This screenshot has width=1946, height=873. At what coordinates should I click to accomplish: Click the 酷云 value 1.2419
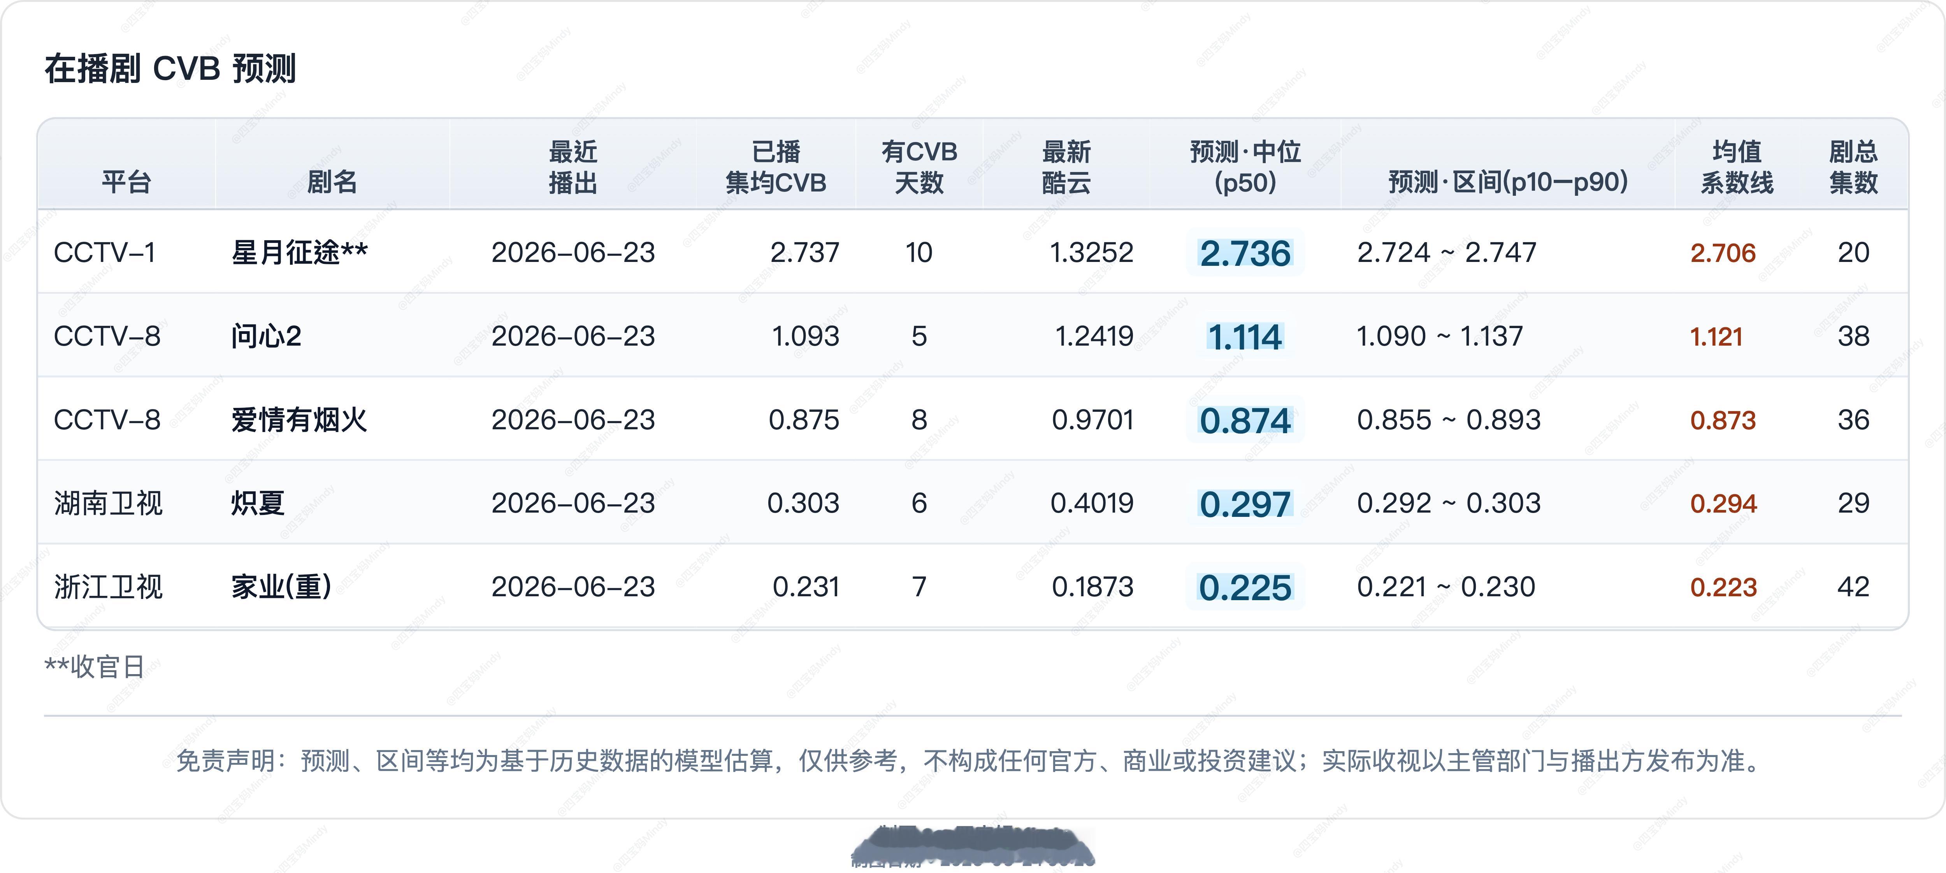coord(1094,336)
